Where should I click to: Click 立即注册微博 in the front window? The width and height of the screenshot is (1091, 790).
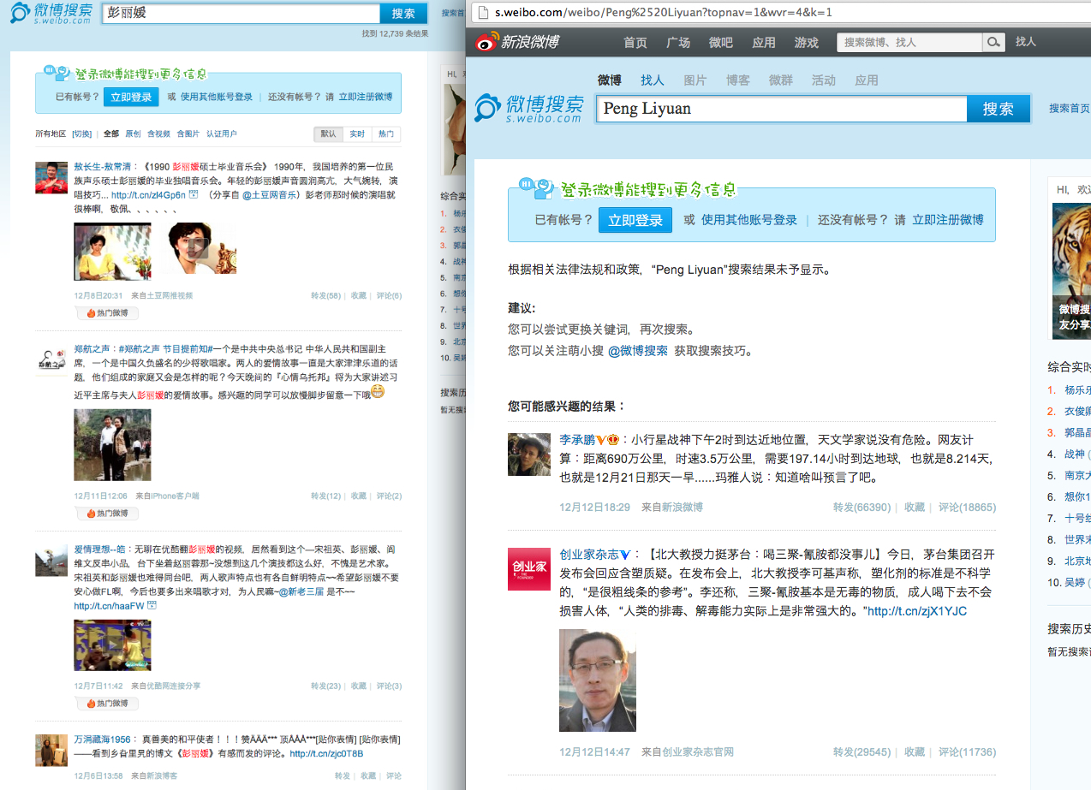[x=948, y=220]
